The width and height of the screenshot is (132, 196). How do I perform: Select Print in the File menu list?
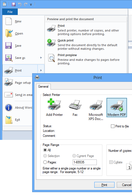coord(20,70)
